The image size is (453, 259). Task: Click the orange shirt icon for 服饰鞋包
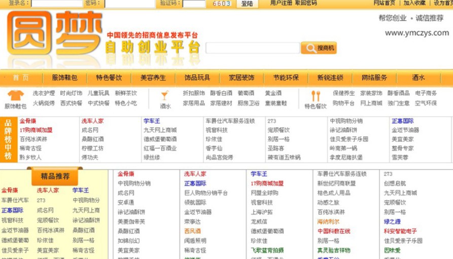[x=16, y=95]
